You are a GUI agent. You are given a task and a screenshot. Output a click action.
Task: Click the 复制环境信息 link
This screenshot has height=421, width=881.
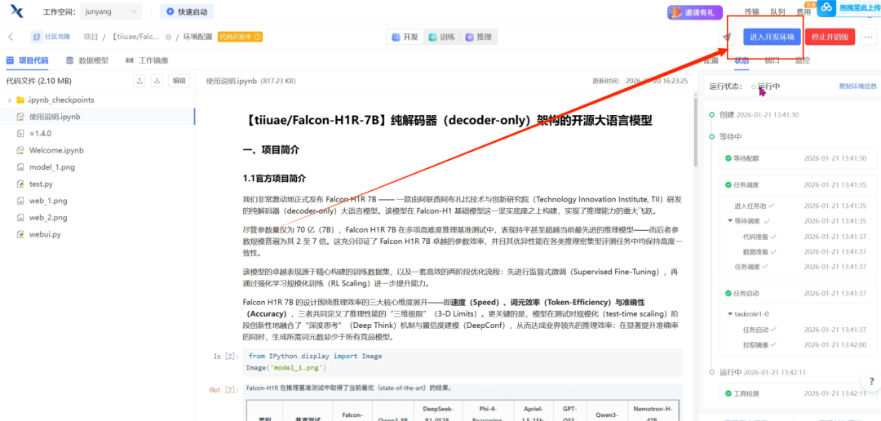[x=857, y=86]
